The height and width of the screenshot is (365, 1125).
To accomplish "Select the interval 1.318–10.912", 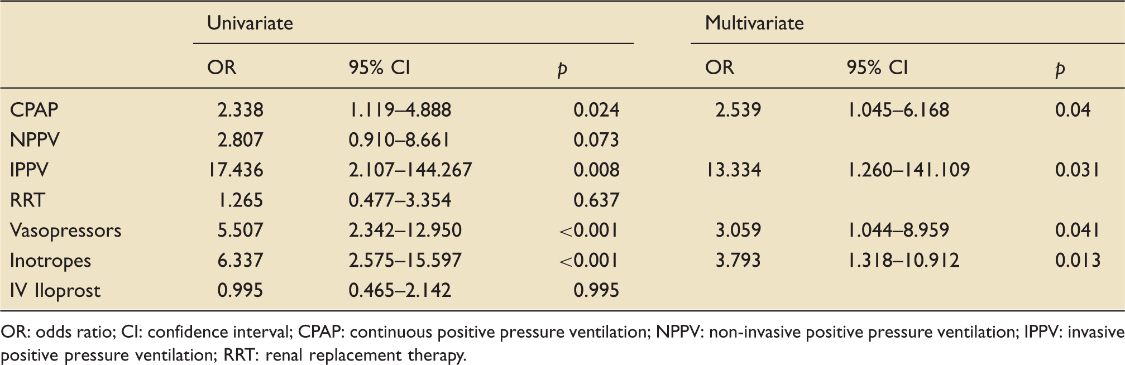I will point(903,260).
